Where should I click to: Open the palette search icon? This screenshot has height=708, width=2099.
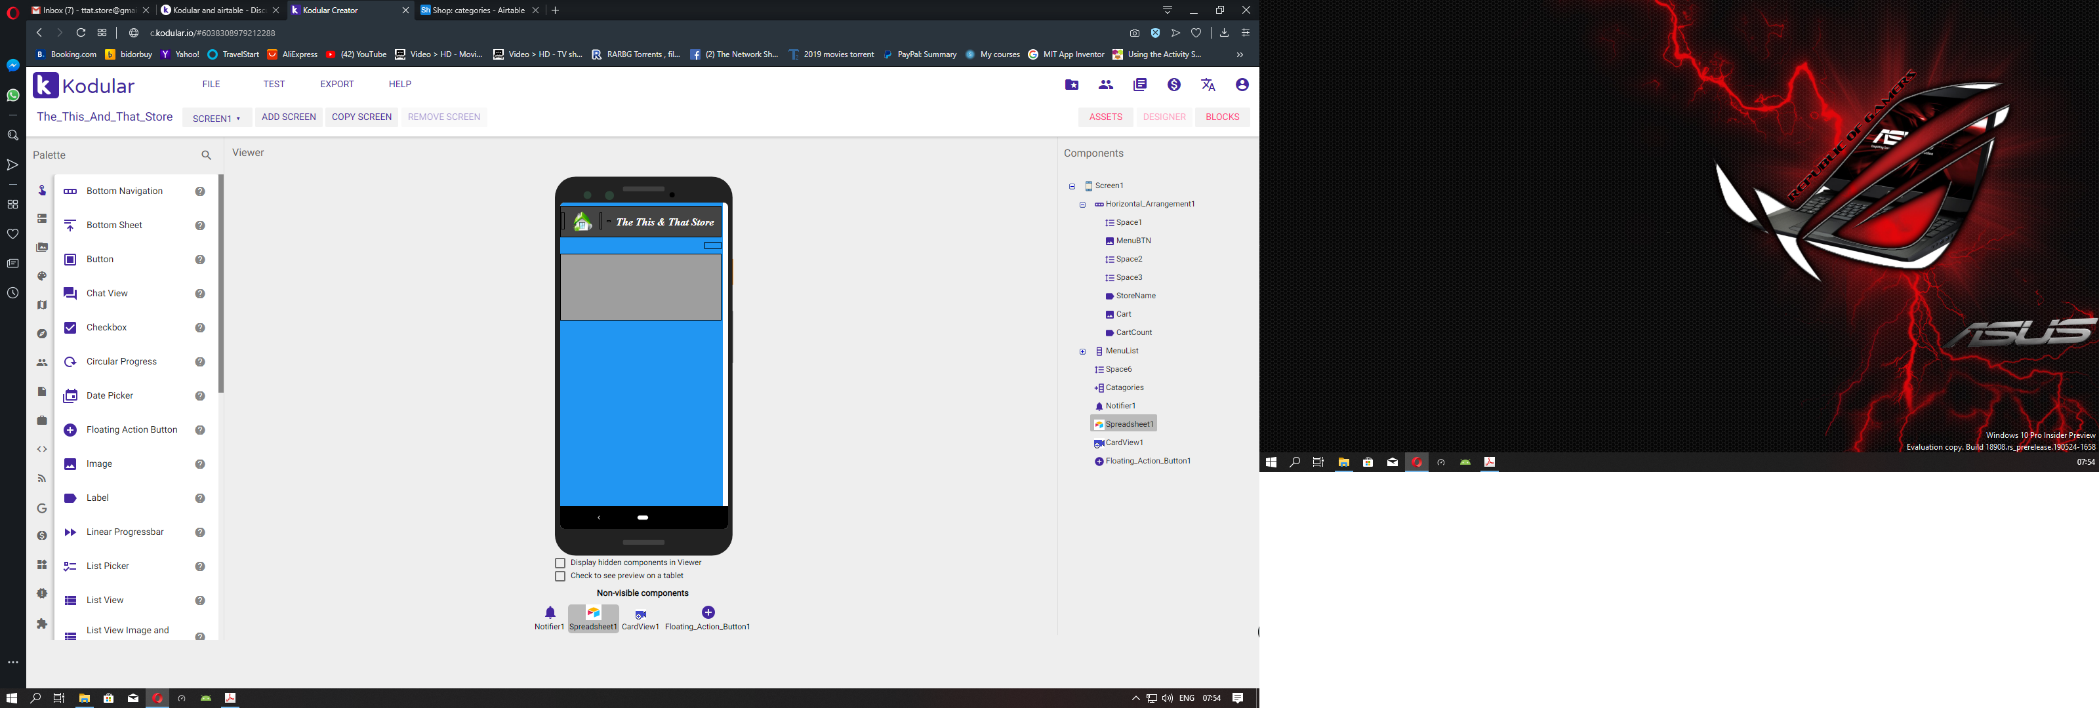tap(206, 155)
